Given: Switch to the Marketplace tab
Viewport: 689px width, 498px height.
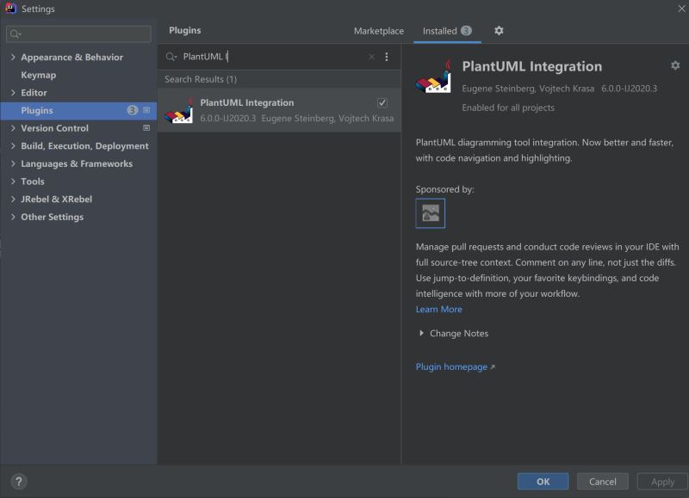Looking at the screenshot, I should coord(379,31).
